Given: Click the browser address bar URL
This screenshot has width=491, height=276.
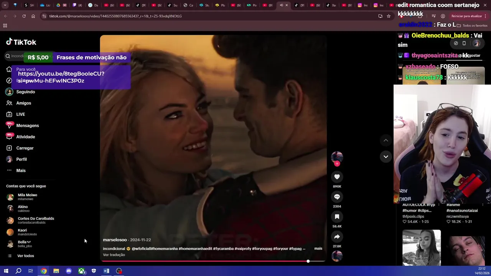Looking at the screenshot, I should click(115, 16).
